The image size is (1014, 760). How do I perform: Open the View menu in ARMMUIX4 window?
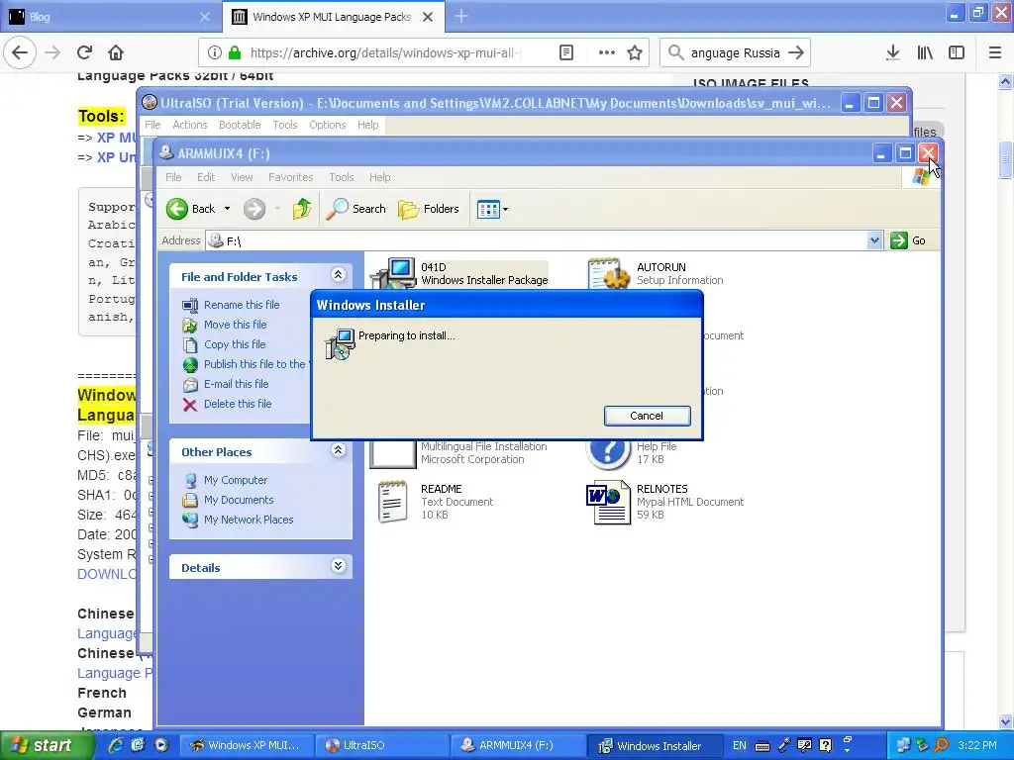coord(242,177)
